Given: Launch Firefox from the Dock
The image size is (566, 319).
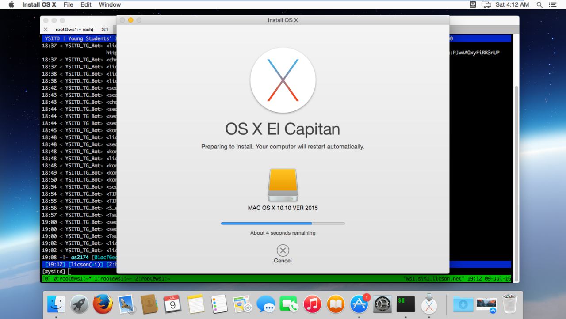Looking at the screenshot, I should tap(103, 304).
